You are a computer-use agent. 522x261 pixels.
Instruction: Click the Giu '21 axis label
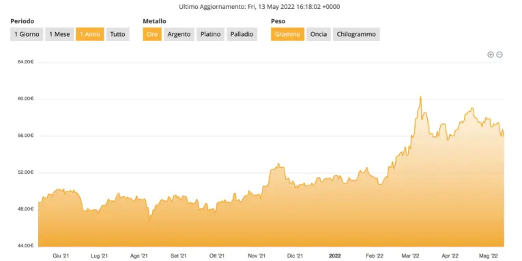61,256
